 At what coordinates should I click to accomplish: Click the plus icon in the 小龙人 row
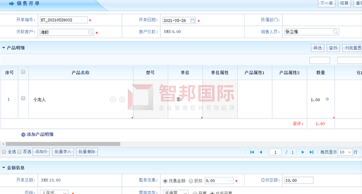(x=113, y=99)
